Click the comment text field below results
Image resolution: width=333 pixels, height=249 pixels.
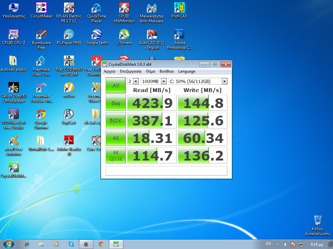[166, 171]
